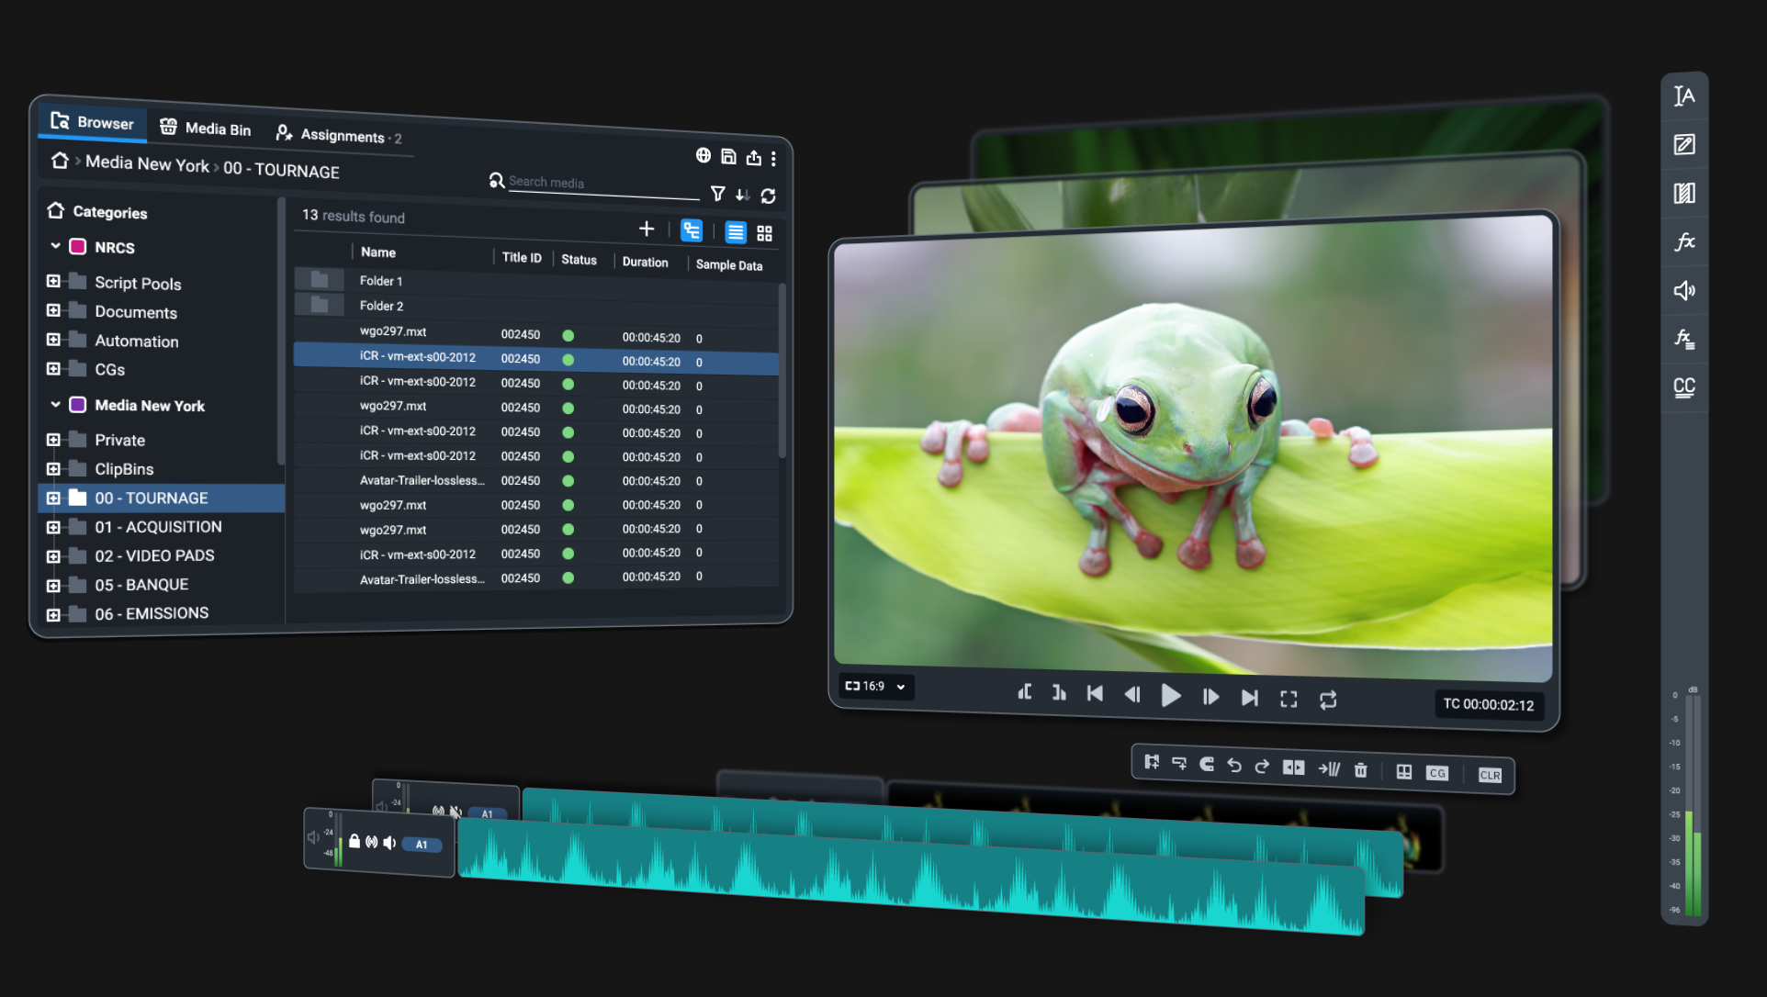
Task: Click the CG button in edit toolbar
Action: pyautogui.click(x=1437, y=773)
